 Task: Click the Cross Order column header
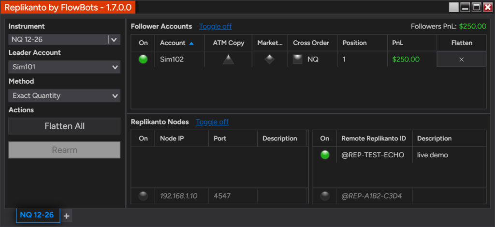(x=313, y=43)
